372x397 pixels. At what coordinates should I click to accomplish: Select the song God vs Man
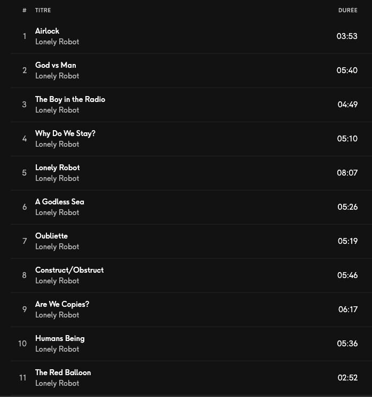coord(56,65)
